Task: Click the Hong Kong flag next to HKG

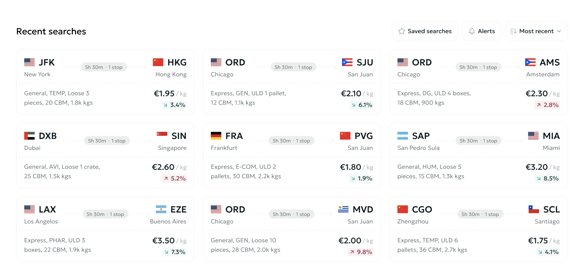Action: point(158,62)
